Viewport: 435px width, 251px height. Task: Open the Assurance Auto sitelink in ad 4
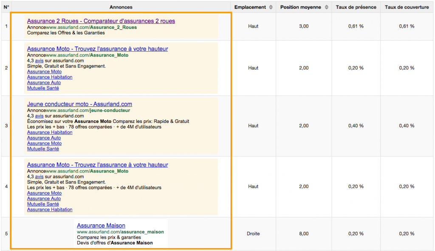coord(44,199)
